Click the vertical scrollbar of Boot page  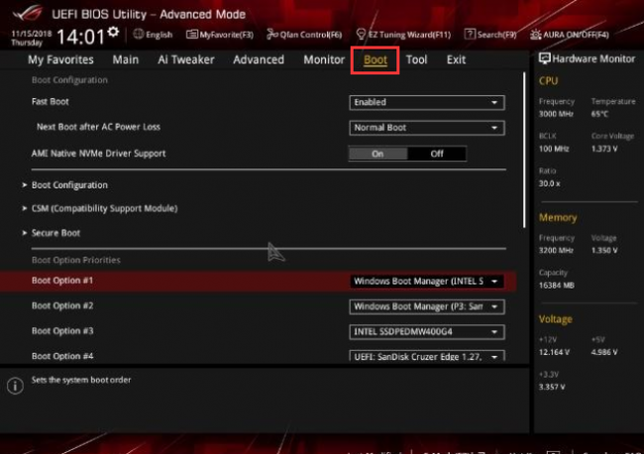point(524,150)
